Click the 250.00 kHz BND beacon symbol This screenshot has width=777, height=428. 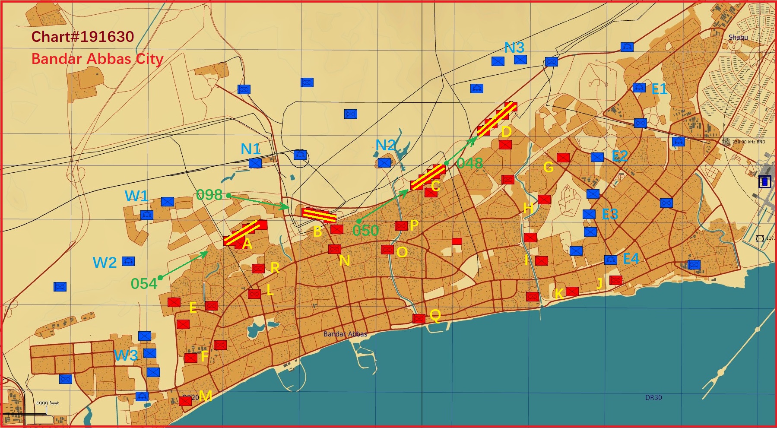click(726, 142)
